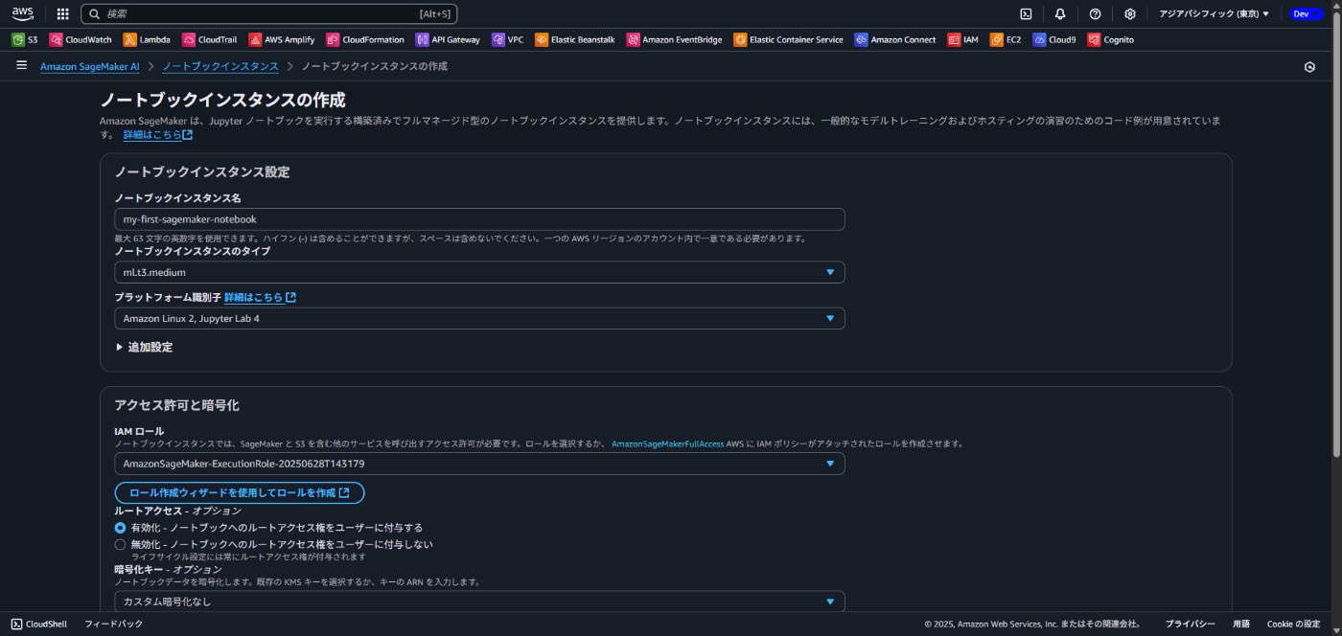Open the notifications bell icon
The width and height of the screenshot is (1342, 636).
[x=1060, y=13]
